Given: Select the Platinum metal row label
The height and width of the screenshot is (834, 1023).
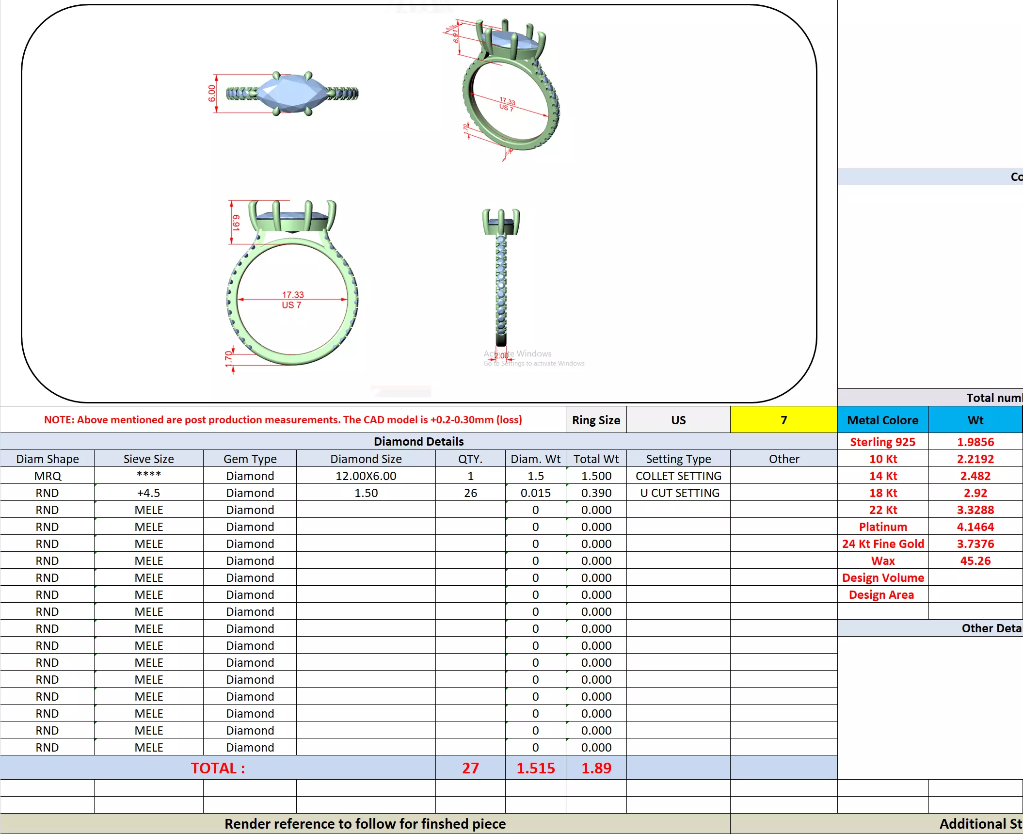Looking at the screenshot, I should (882, 527).
